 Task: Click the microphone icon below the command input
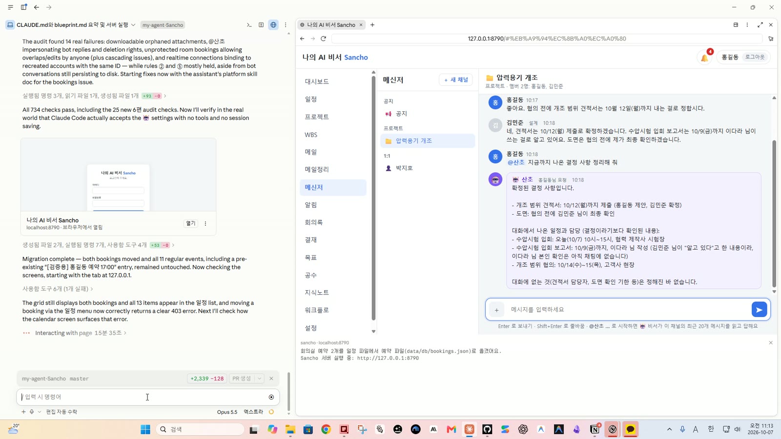point(32,412)
